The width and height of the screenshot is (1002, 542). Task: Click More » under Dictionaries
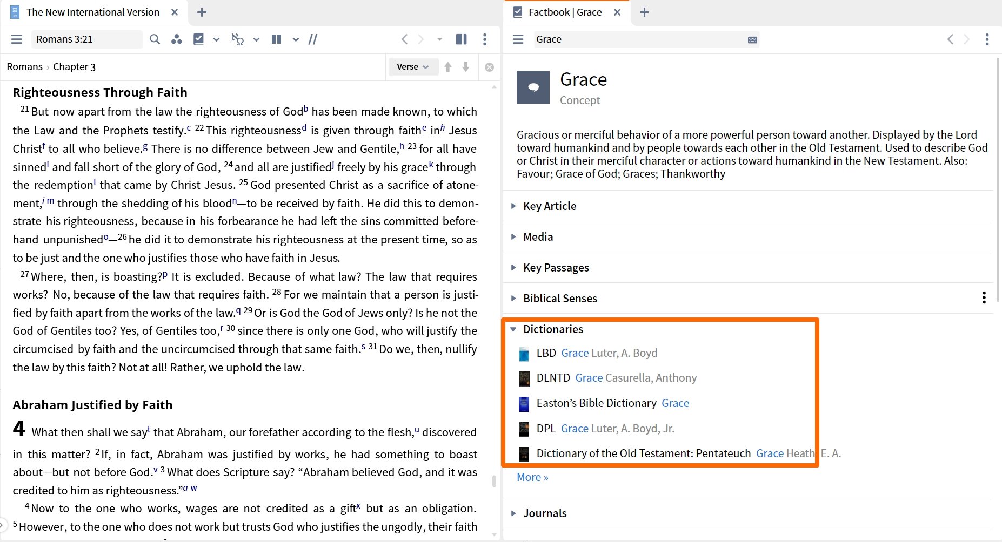[x=532, y=477]
